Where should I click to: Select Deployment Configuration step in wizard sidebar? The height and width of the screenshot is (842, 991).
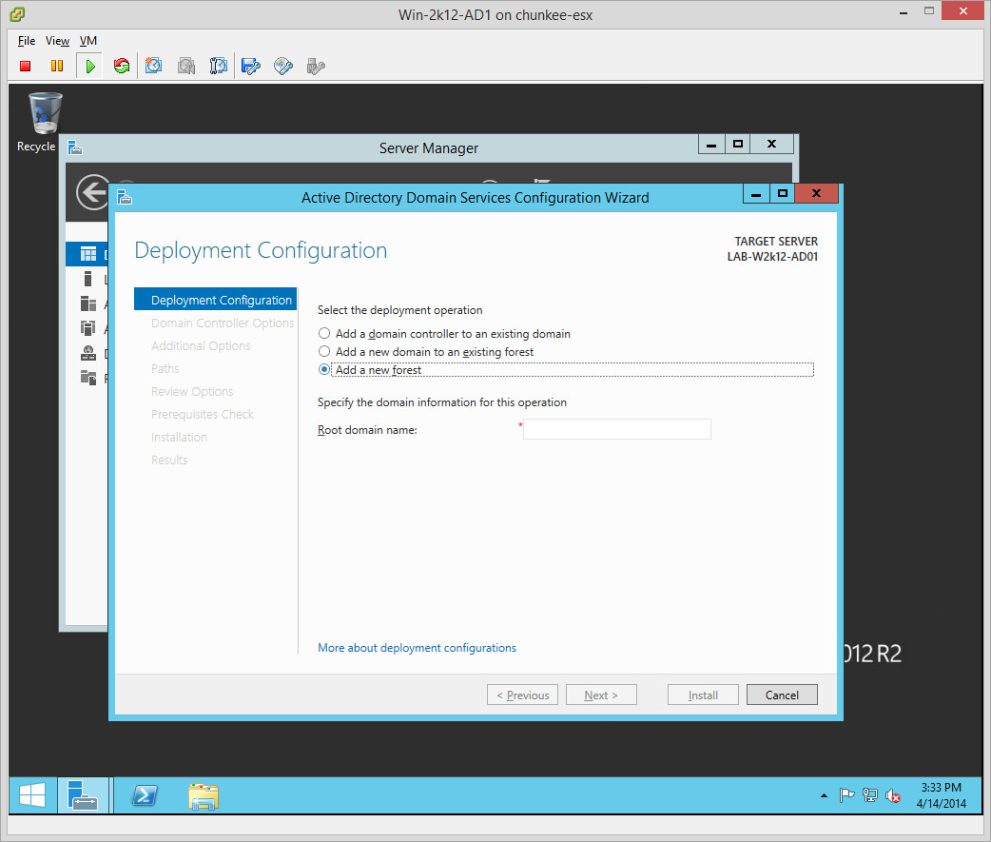coord(221,301)
